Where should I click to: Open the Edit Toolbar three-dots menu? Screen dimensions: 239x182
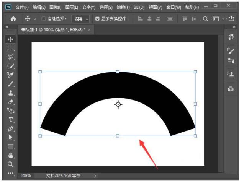tap(10, 173)
